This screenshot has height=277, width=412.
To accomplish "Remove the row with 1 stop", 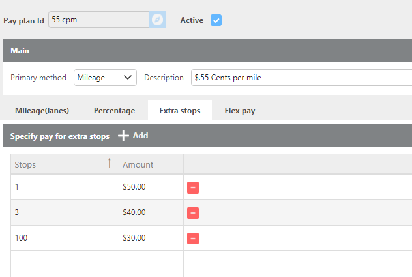I will 193,188.
